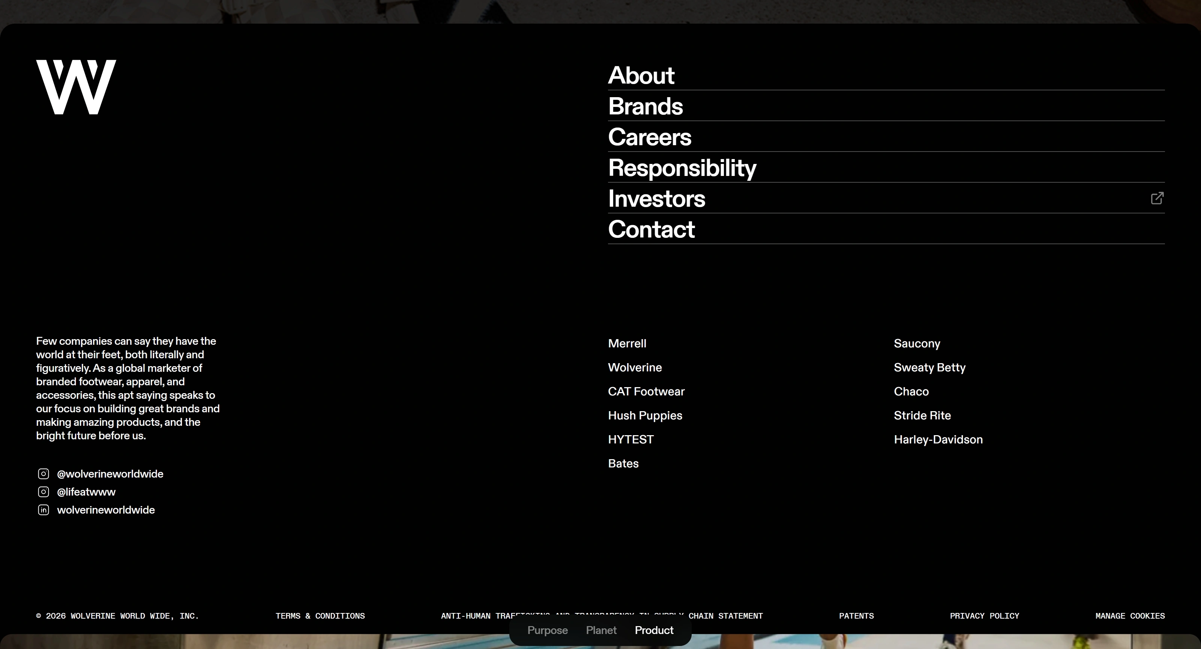Click the Instagram icon next to @lifeatwww
Image resolution: width=1201 pixels, height=649 pixels.
pyautogui.click(x=44, y=492)
